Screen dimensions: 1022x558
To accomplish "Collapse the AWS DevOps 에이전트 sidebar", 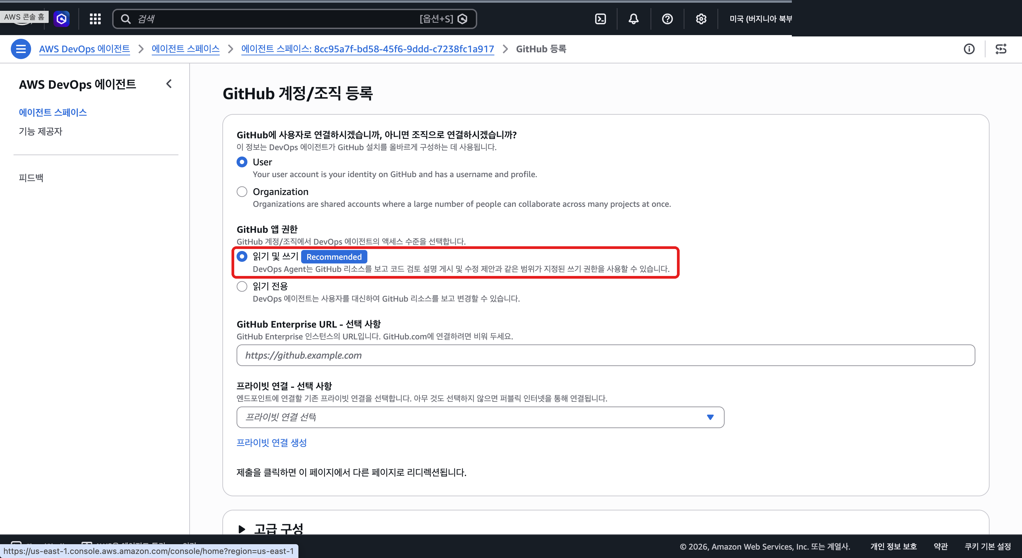I will 169,84.
